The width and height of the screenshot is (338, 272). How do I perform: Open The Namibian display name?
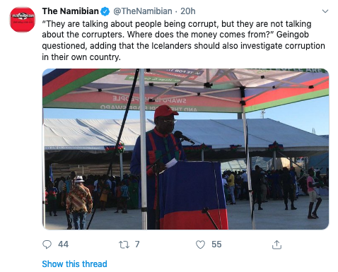point(70,11)
